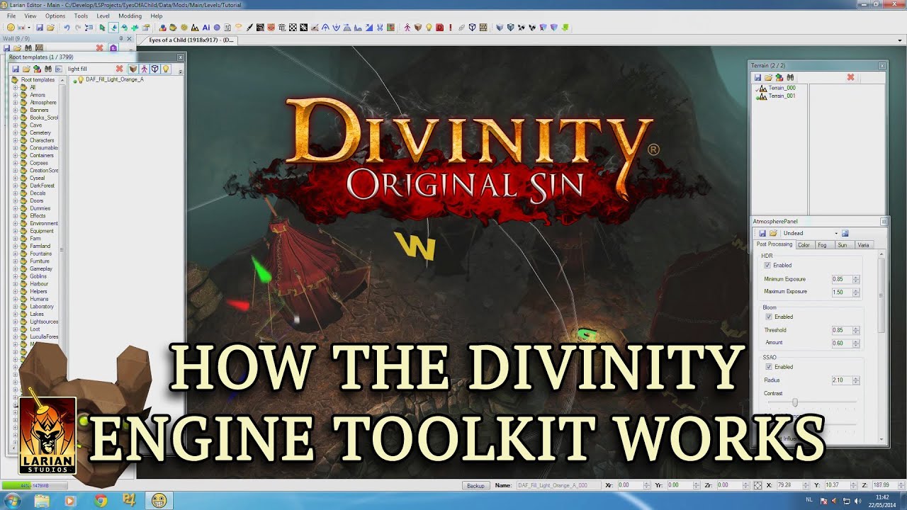Image resolution: width=907 pixels, height=510 pixels.
Task: Expand the Lightsources tree node
Action: pyautogui.click(x=15, y=322)
